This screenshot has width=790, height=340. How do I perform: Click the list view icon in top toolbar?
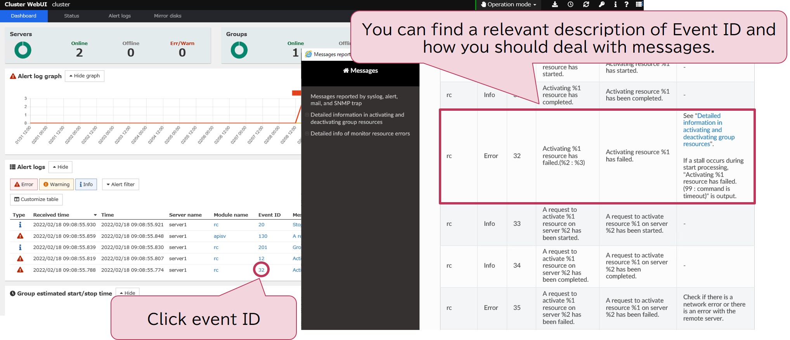point(639,5)
